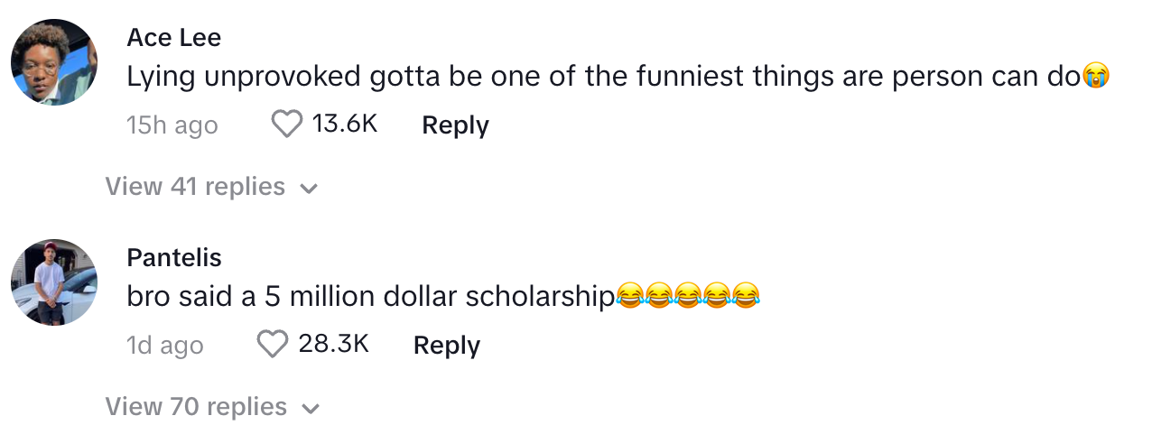
Task: Click the crying emoji in Ace Lee's comment
Action: tap(1094, 78)
